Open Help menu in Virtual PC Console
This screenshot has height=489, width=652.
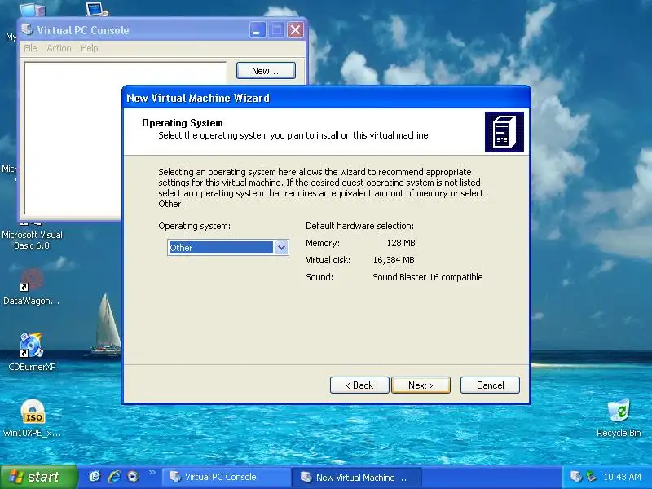click(x=90, y=48)
